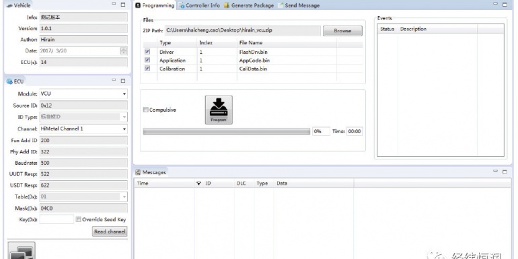Click the Program download icon button

[x=219, y=110]
